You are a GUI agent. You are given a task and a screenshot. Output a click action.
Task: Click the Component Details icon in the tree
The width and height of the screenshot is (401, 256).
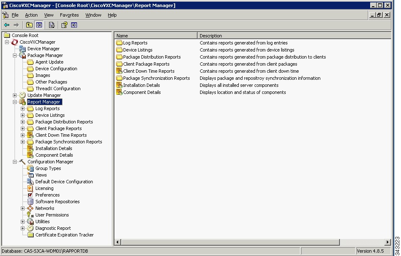[x=30, y=155]
